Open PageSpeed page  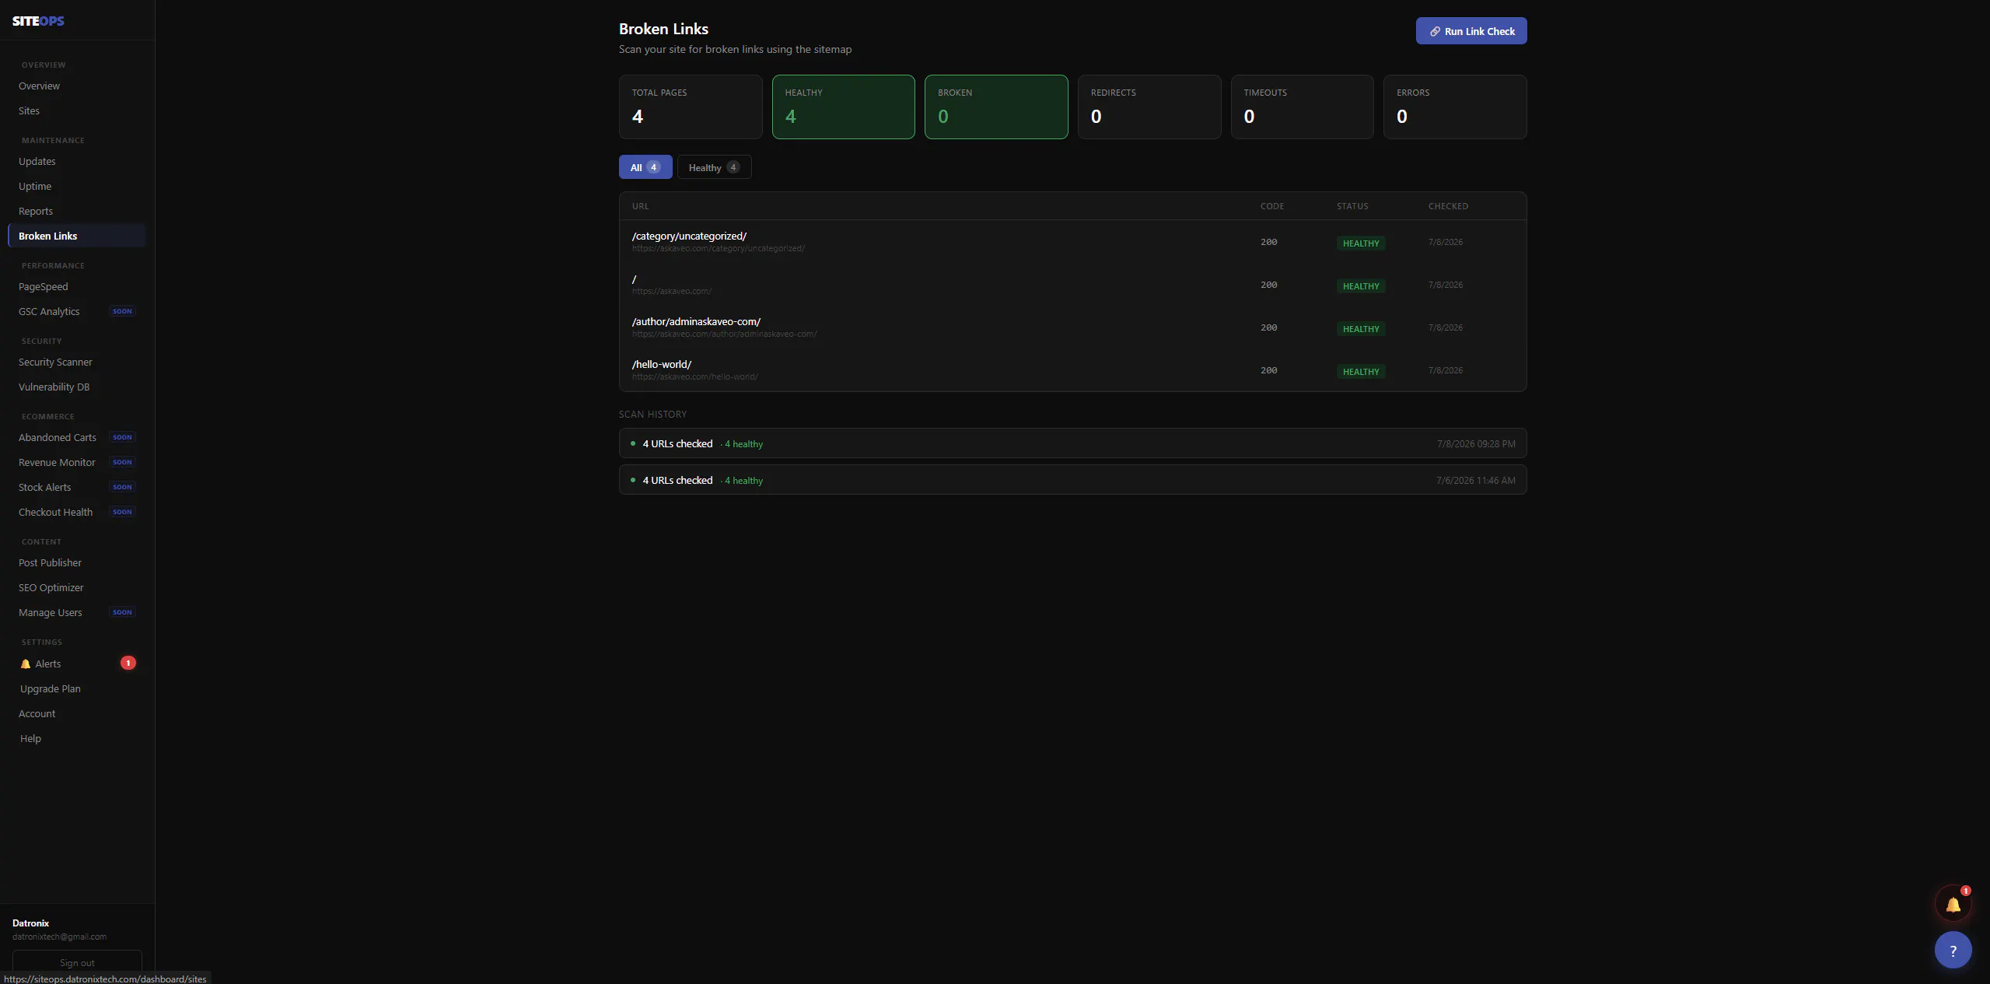pyautogui.click(x=76, y=286)
